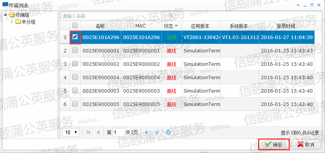
Task: Click the 取消 cancel button
Action: pos(306,145)
